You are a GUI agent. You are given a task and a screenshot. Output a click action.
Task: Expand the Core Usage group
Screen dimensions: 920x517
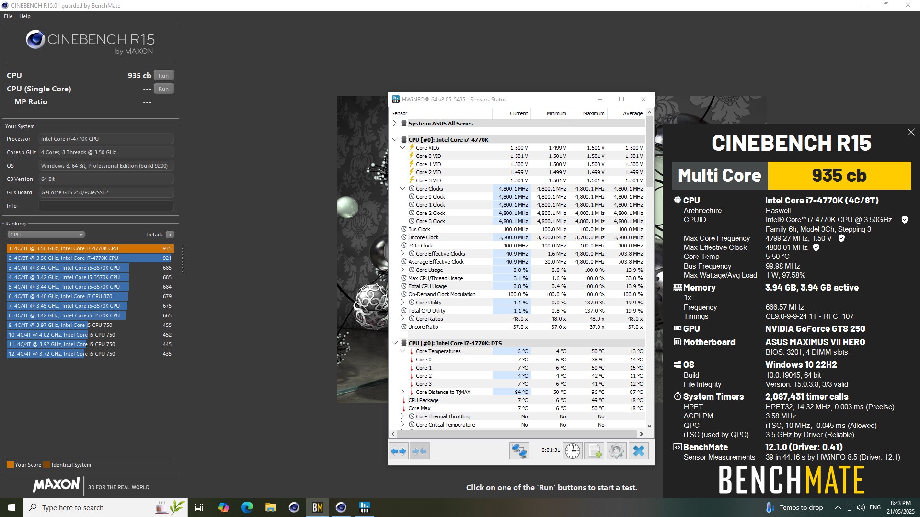click(402, 270)
